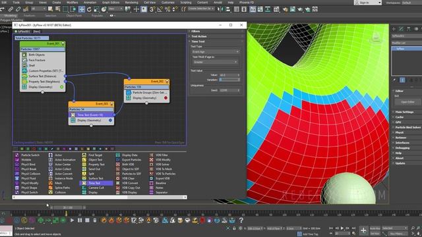The width and height of the screenshot is (422, 237).
Task: Toggle green display dot in Event_001
Action: click(61, 87)
